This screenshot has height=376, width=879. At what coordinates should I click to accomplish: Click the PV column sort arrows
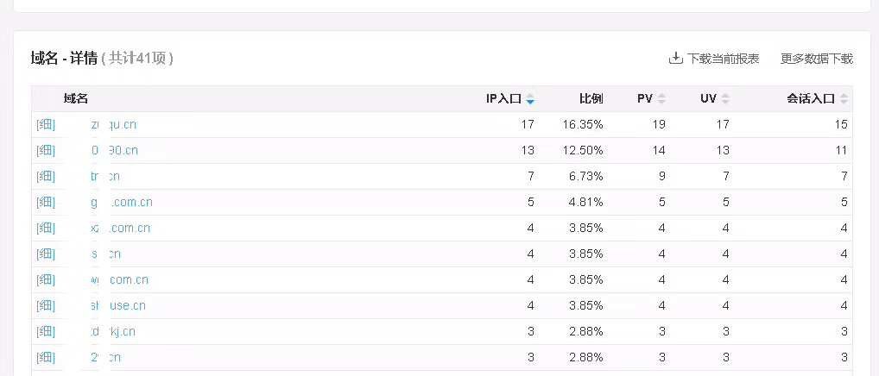click(661, 99)
